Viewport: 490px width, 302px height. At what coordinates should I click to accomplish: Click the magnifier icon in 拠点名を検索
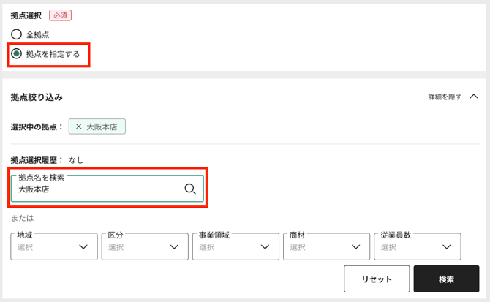[190, 189]
